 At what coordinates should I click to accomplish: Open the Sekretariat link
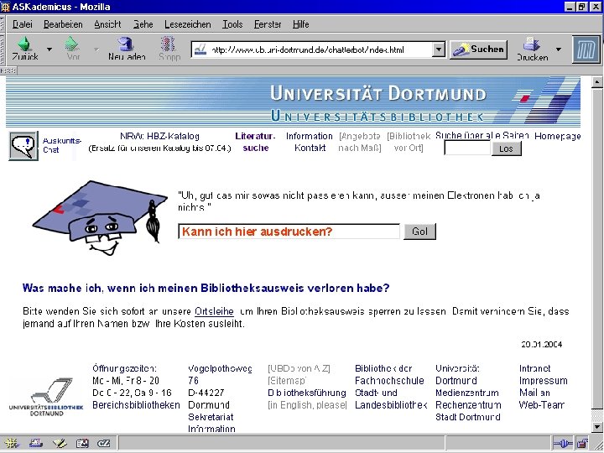(211, 417)
